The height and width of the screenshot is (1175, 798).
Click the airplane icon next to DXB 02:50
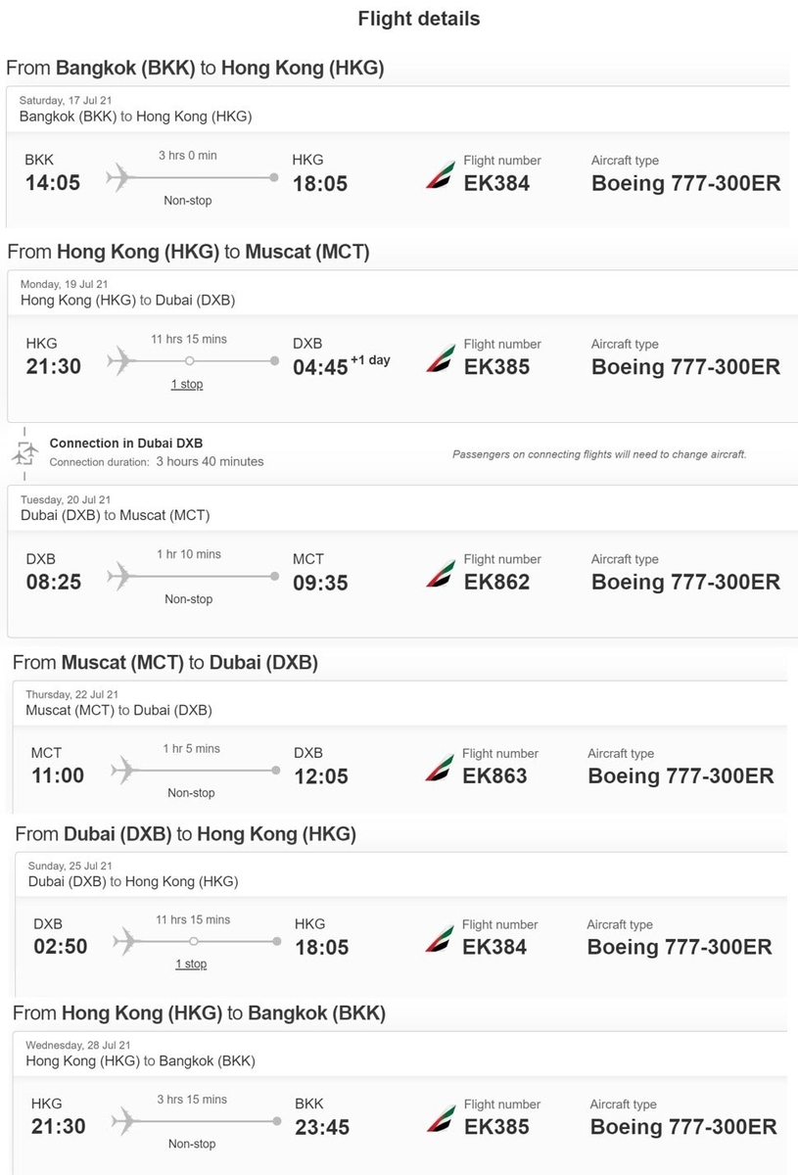coord(125,942)
